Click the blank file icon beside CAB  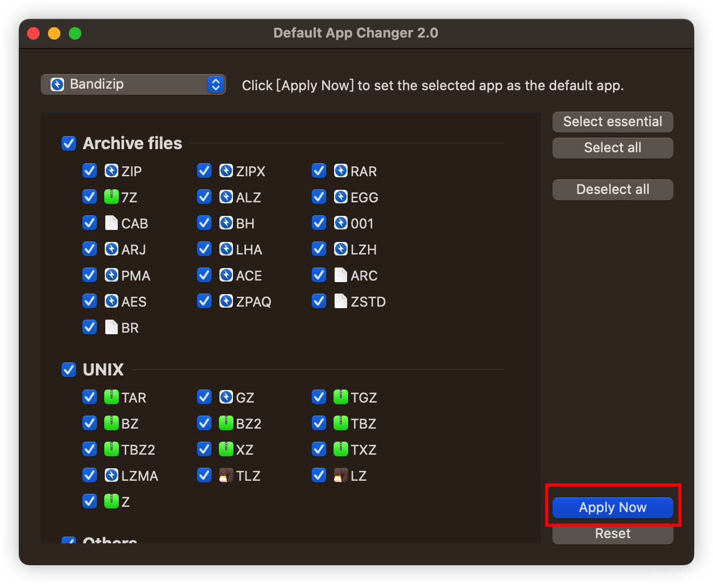(x=112, y=223)
